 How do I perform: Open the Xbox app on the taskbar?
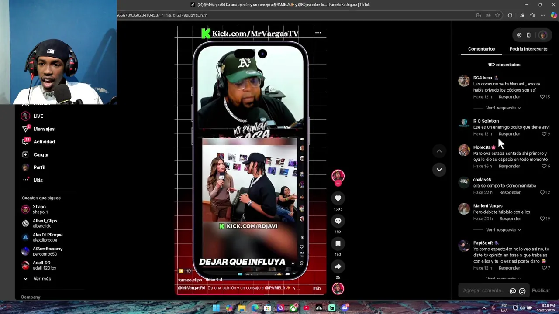293,308
